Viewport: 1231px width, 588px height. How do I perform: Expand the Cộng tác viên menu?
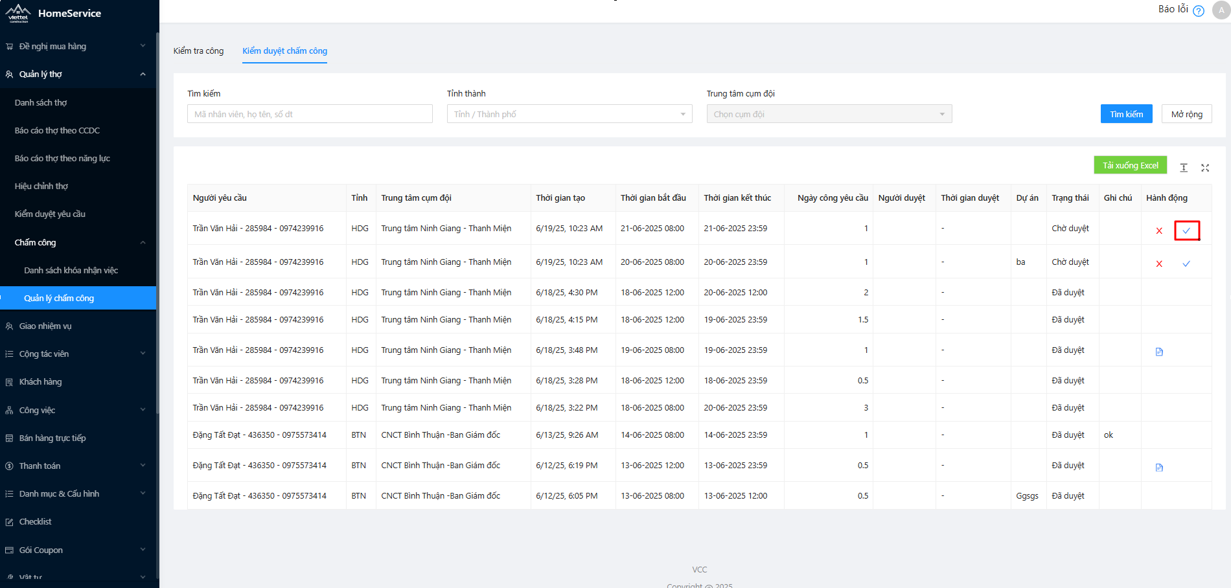click(143, 354)
